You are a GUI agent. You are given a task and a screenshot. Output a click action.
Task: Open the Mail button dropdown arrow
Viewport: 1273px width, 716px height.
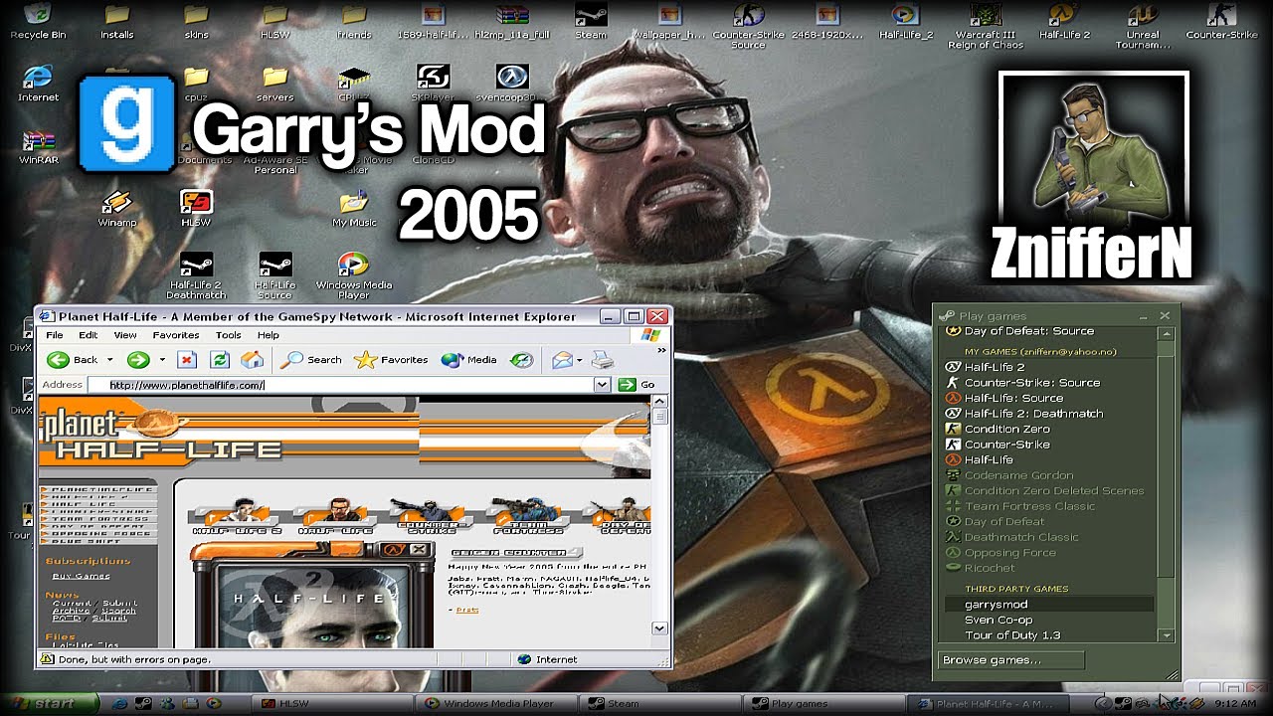(582, 360)
